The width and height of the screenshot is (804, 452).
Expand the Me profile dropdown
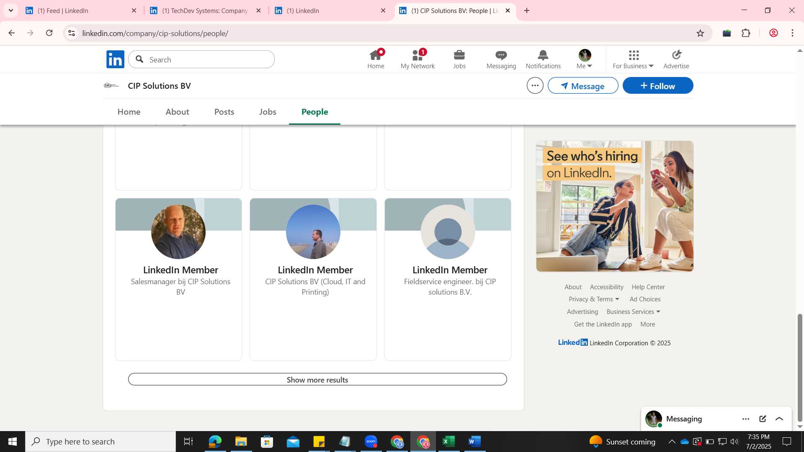pyautogui.click(x=585, y=59)
